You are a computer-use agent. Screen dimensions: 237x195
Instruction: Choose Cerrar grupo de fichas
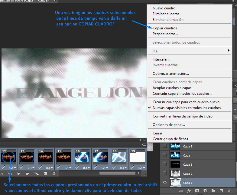pos(190,139)
